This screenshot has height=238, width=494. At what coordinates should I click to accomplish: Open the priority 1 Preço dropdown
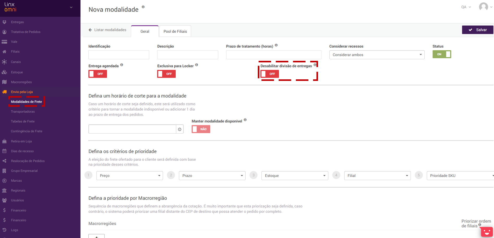[130, 176]
